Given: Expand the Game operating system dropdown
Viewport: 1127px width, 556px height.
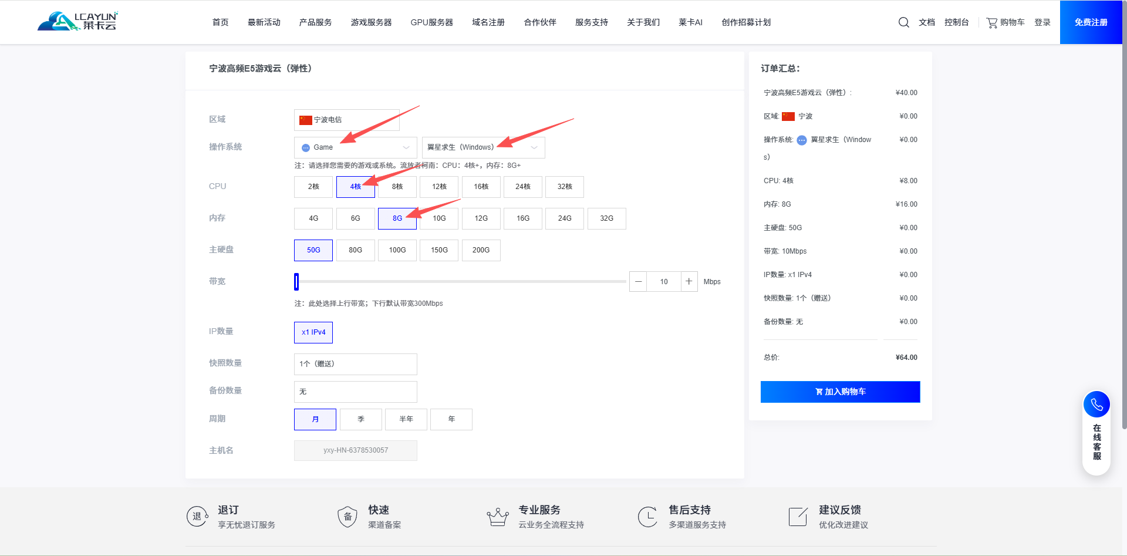Looking at the screenshot, I should [355, 147].
